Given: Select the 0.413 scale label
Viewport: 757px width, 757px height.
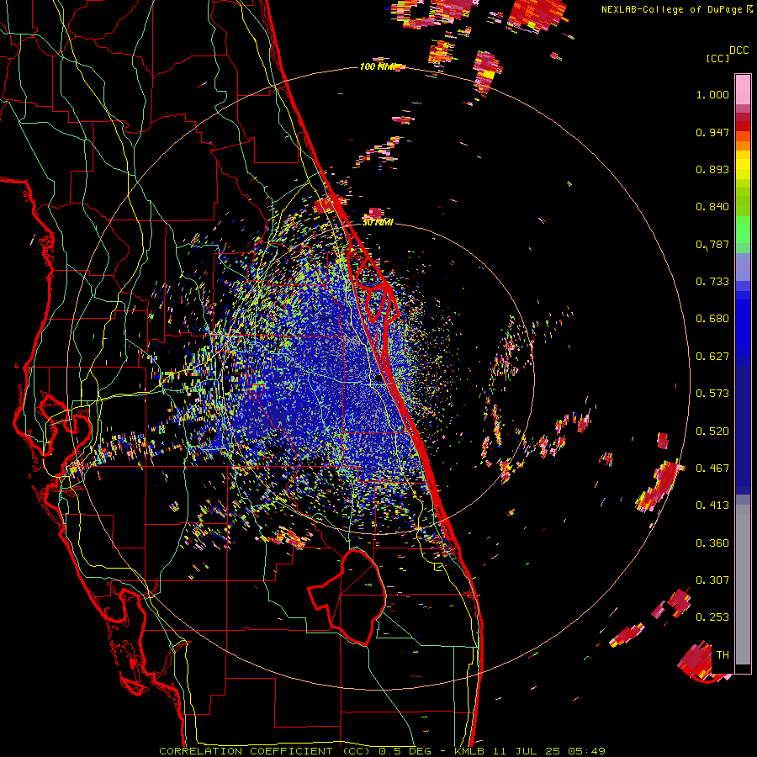Looking at the screenshot, I should 712,506.
